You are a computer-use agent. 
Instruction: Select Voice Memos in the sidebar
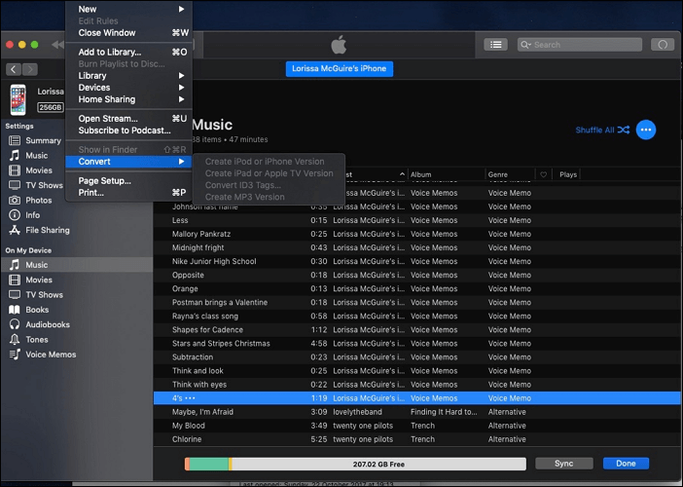[50, 355]
